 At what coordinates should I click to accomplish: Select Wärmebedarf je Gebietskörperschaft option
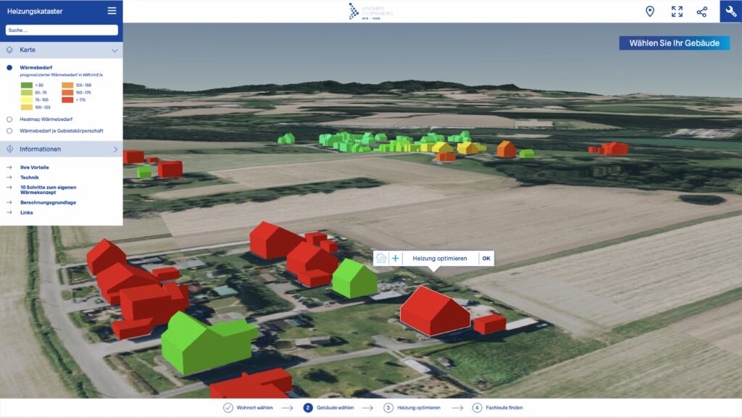click(x=9, y=131)
